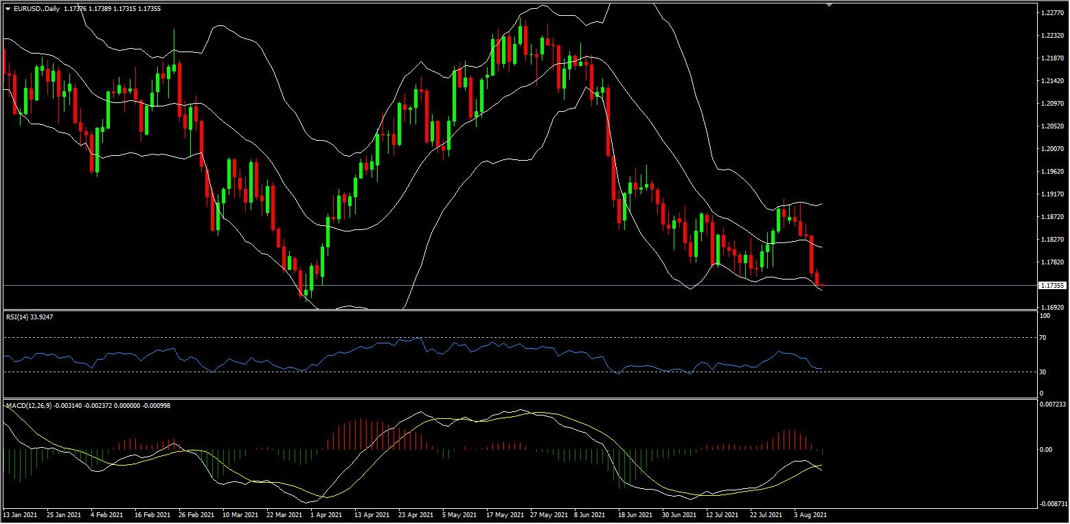1070x524 pixels.
Task: Click the MACD -0.008731 scale value
Action: tap(1054, 504)
